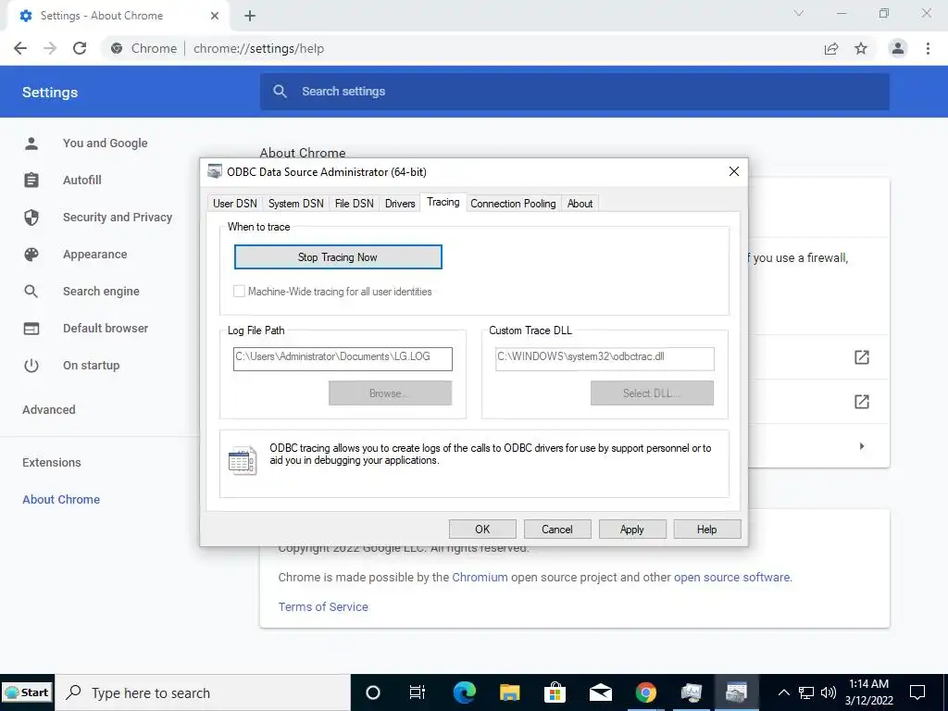948x711 pixels.
Task: Confirm the ODBC dialog with OK
Action: tap(482, 529)
